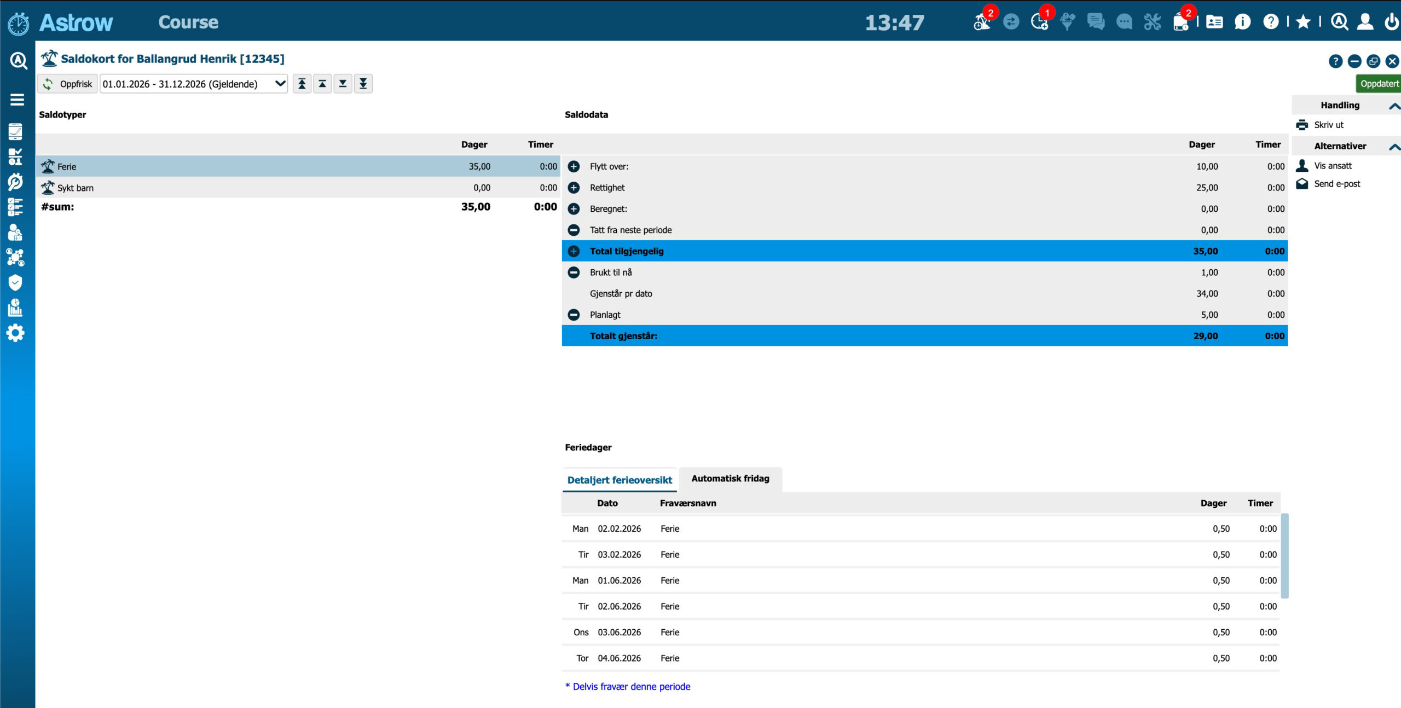The height and width of the screenshot is (708, 1401).
Task: Select the Sykt barn row in Saldotyper
Action: 75,187
